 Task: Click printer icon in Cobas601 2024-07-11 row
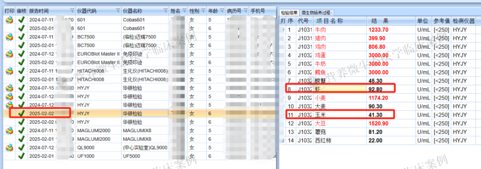pos(9,20)
